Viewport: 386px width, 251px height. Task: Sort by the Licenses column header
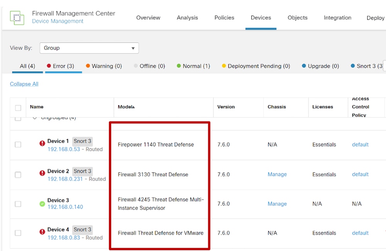(x=323, y=107)
